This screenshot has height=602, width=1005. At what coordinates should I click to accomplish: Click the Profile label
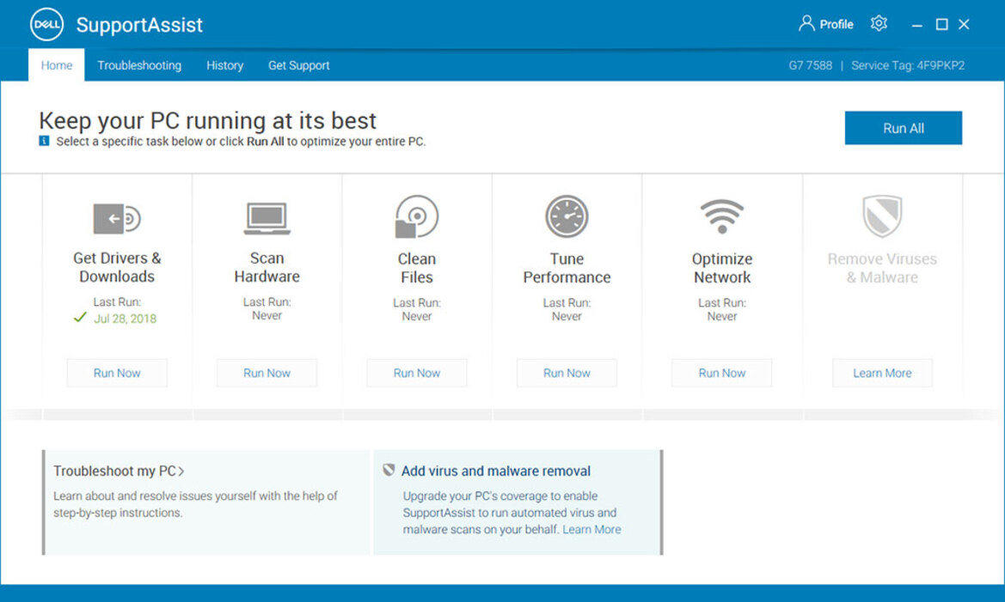click(836, 24)
